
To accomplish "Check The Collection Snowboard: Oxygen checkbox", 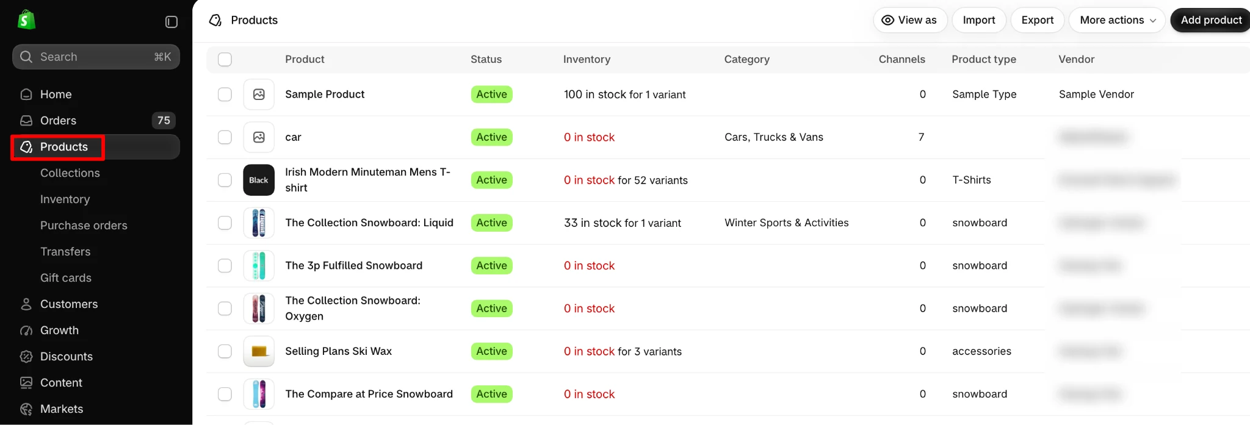I will 225,309.
